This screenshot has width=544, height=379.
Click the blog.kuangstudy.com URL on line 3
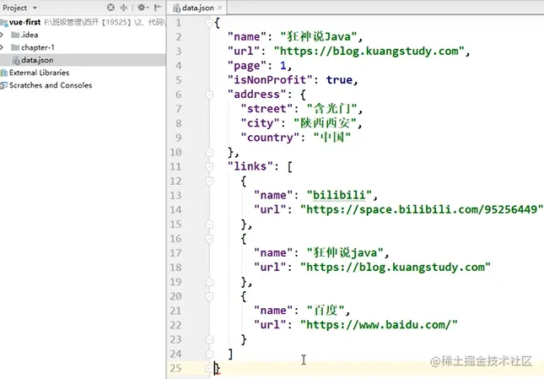point(369,51)
